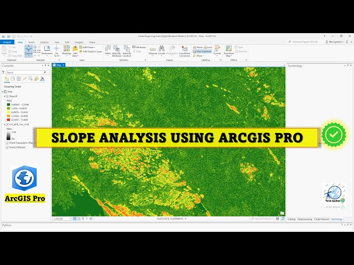Collapse the n15_e076 DEM layer legend
This screenshot has width=354, height=265.
click(4, 124)
